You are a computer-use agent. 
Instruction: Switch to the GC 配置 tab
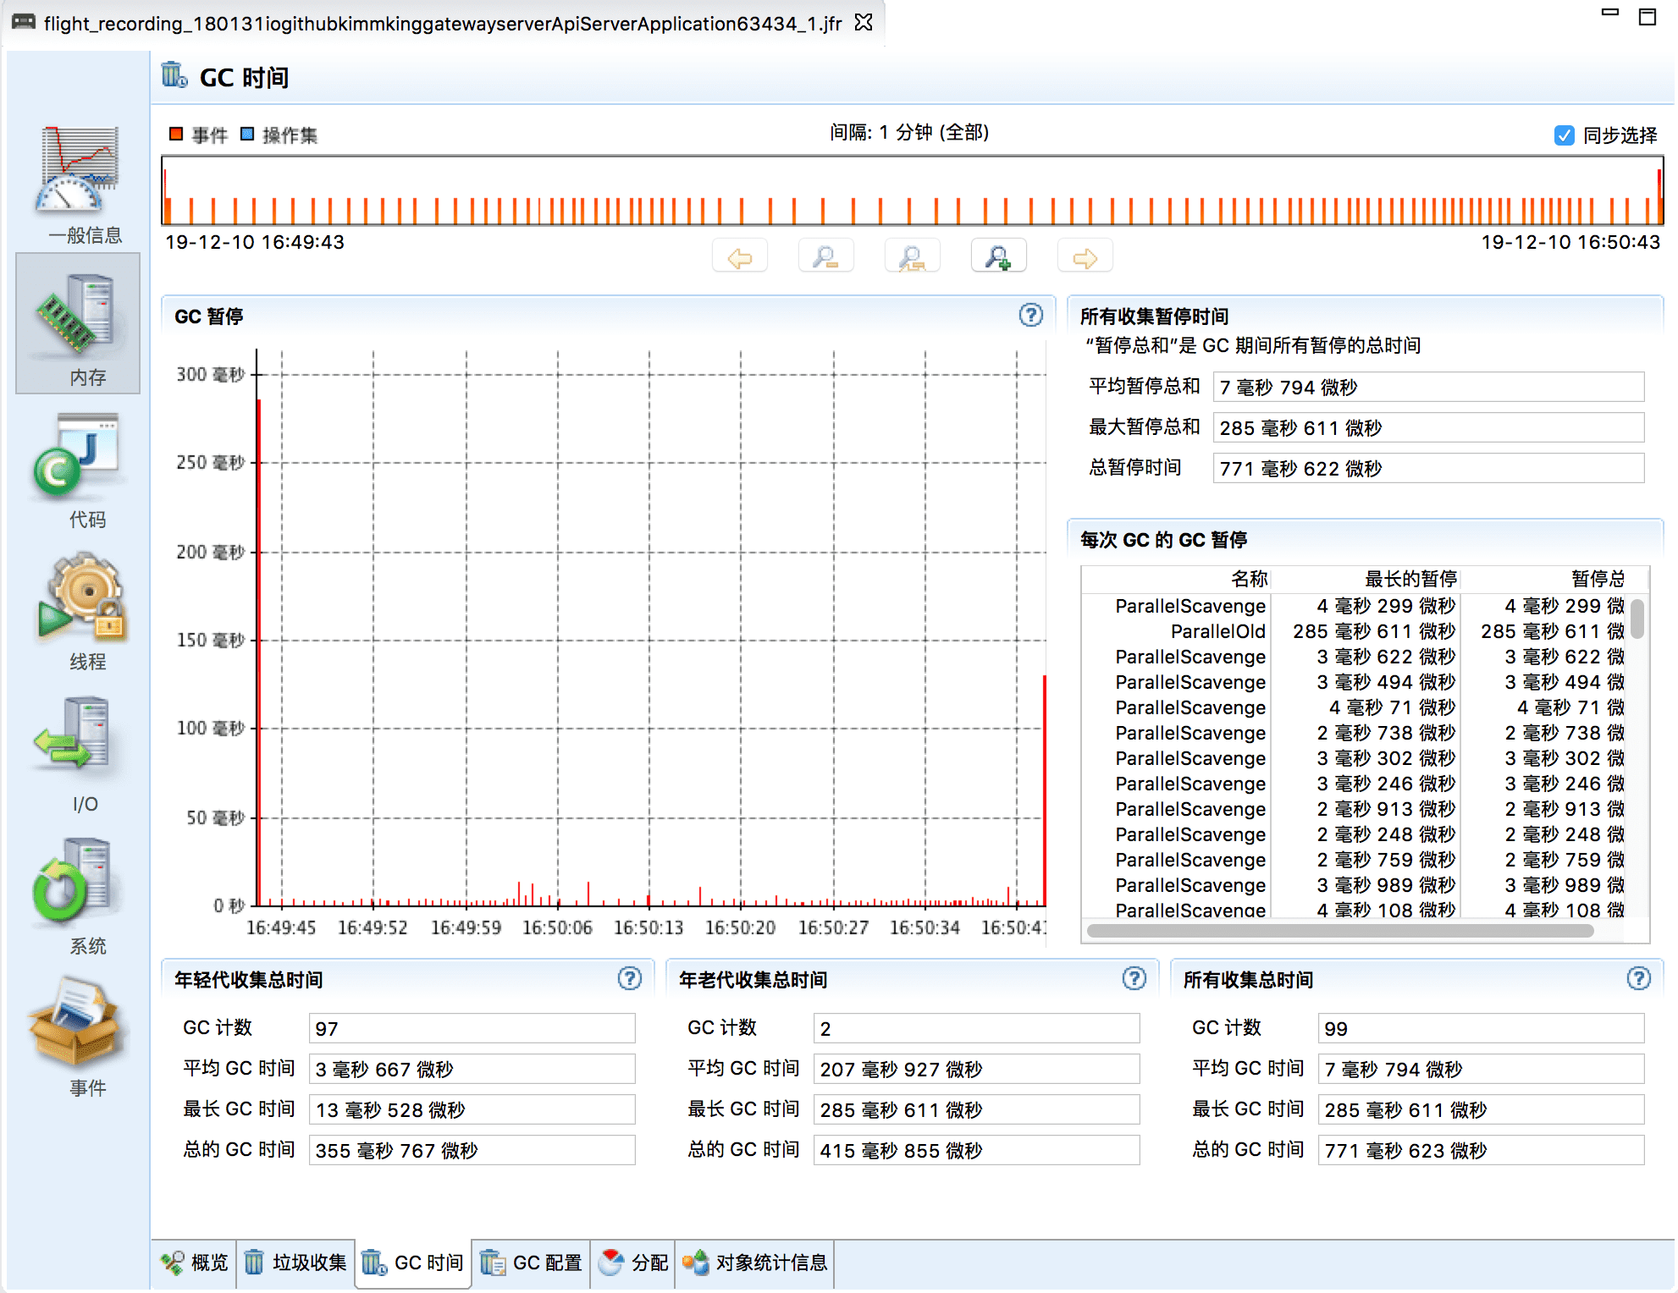532,1263
